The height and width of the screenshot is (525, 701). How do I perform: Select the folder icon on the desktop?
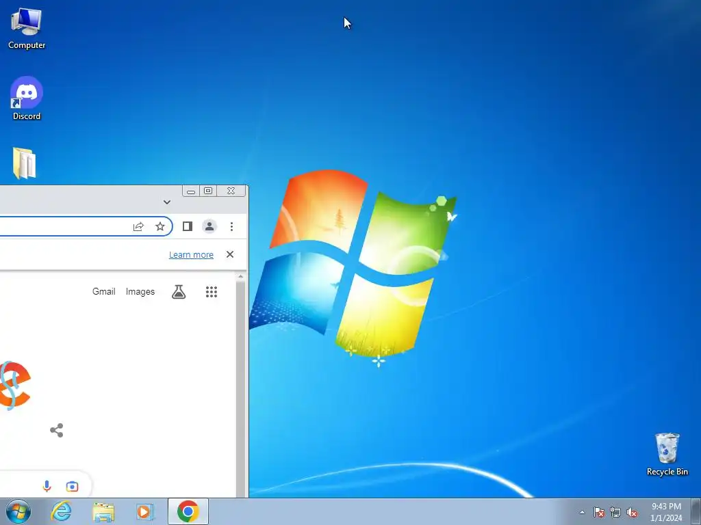pyautogui.click(x=24, y=163)
